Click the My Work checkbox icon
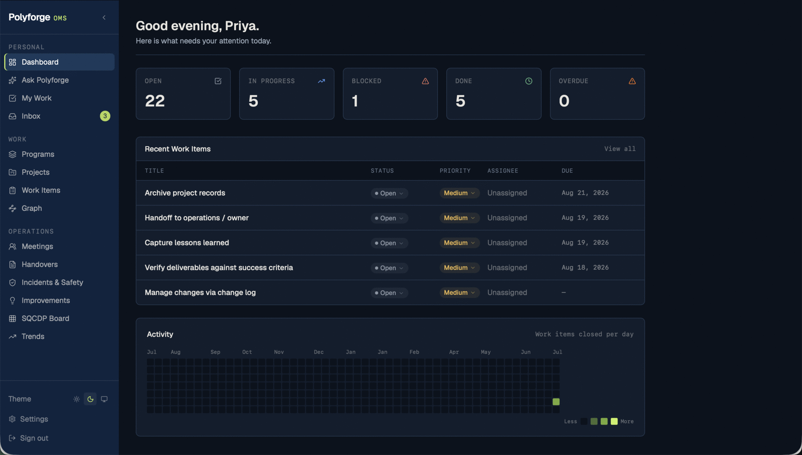This screenshot has width=802, height=455. 12,98
